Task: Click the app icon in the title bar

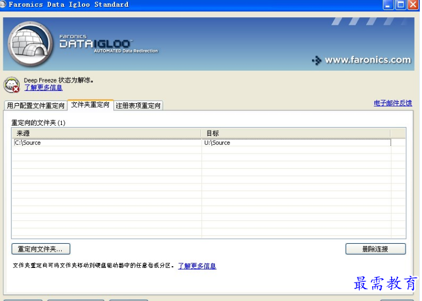Action: coord(3,4)
